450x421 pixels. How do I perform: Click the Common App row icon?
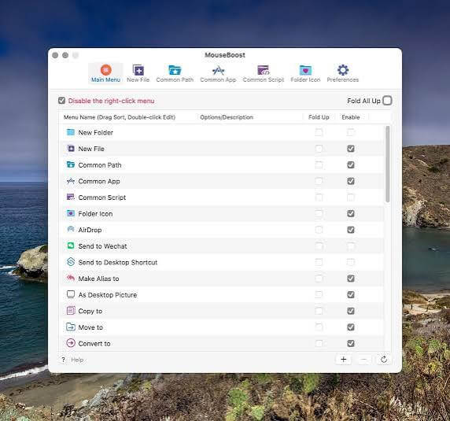pyautogui.click(x=71, y=181)
